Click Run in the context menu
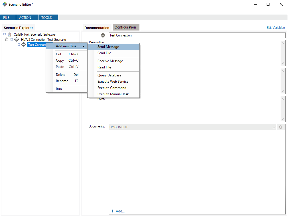Screen dimensions: 288x217 59,89
